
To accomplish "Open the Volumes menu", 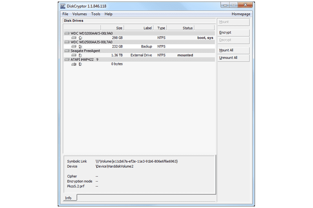I will [79, 14].
